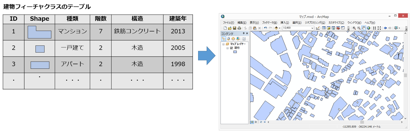Go back to previous extent arrow
This screenshot has height=133, width=412.
point(385,28)
